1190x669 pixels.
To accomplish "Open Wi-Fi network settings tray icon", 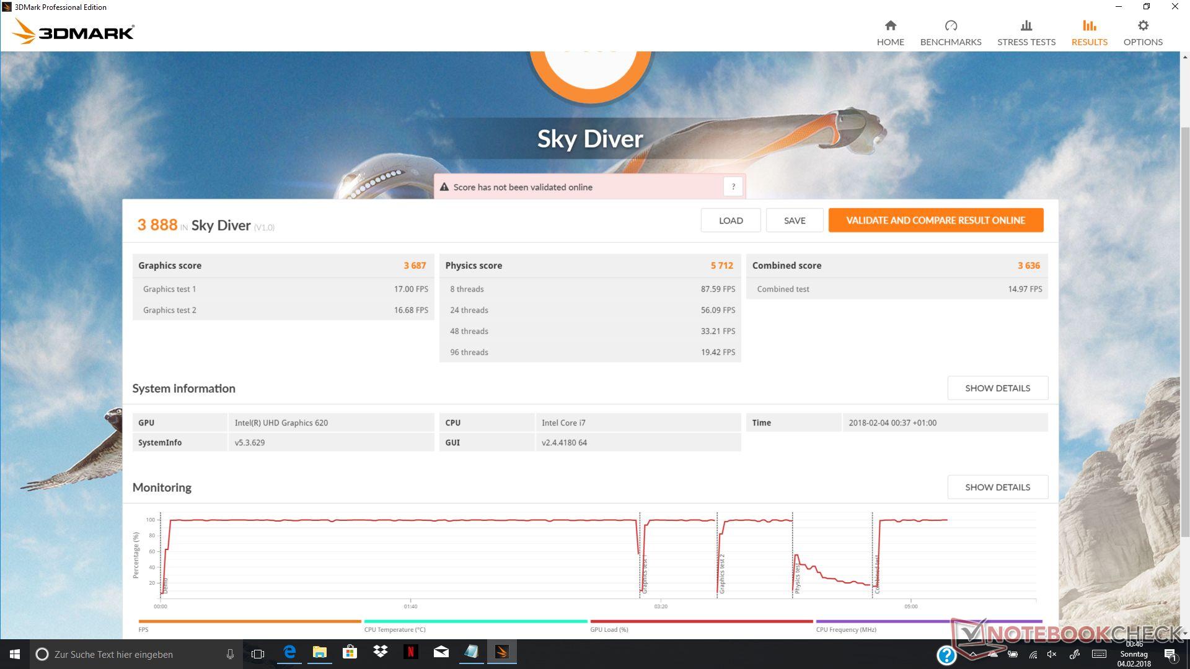I will [x=1033, y=654].
